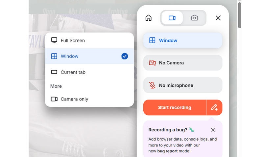Image resolution: width=263 pixels, height=157 pixels.
Task: Close the recorder panel with X
Action: (x=218, y=18)
